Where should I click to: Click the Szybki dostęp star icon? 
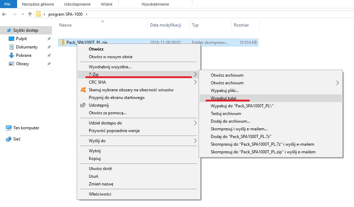(9, 30)
